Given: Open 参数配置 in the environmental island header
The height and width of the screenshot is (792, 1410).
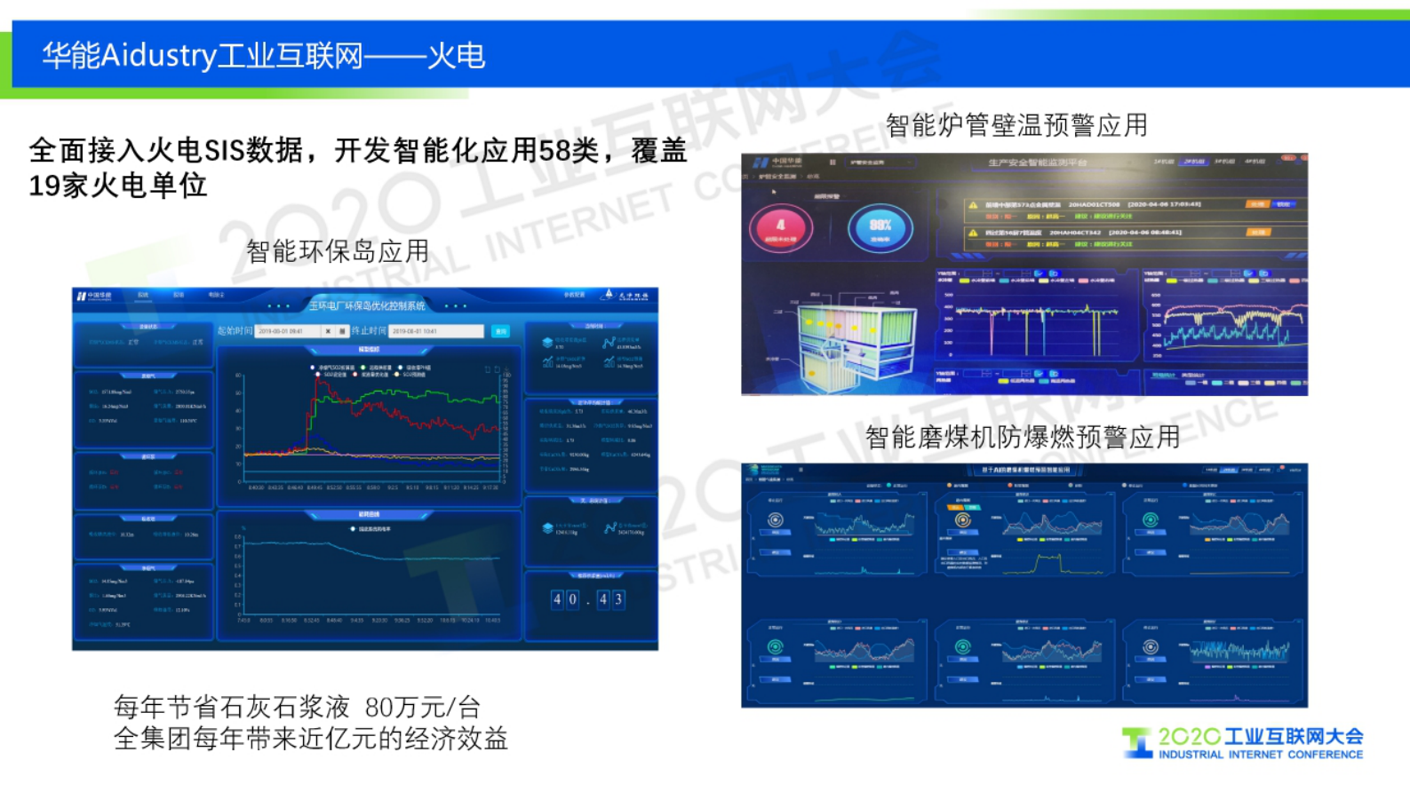Looking at the screenshot, I should click(575, 295).
